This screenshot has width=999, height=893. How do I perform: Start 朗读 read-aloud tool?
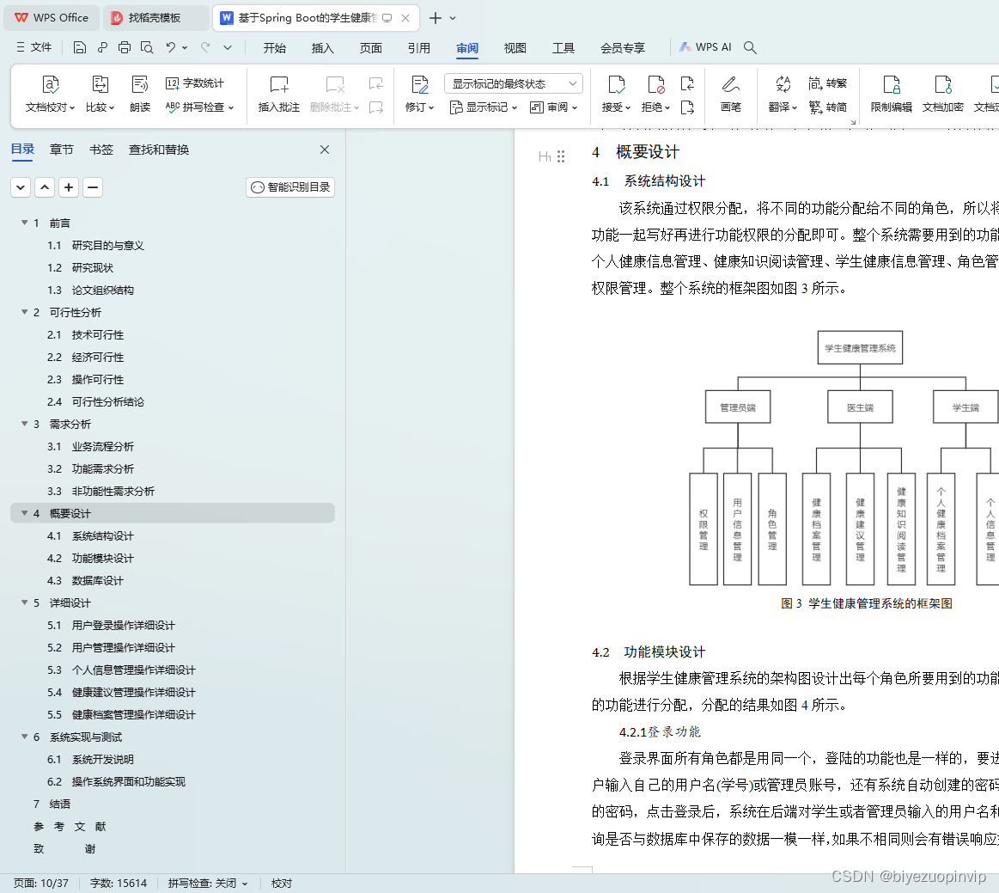pos(139,93)
